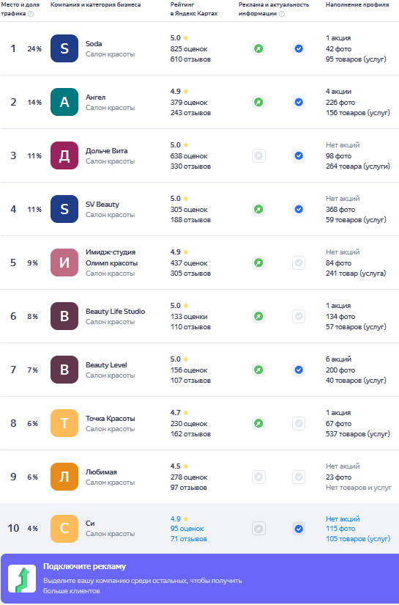Viewport: 399px width, 605px height.
Task: Click the blue verified badge for SV Beauty
Action: point(299,210)
